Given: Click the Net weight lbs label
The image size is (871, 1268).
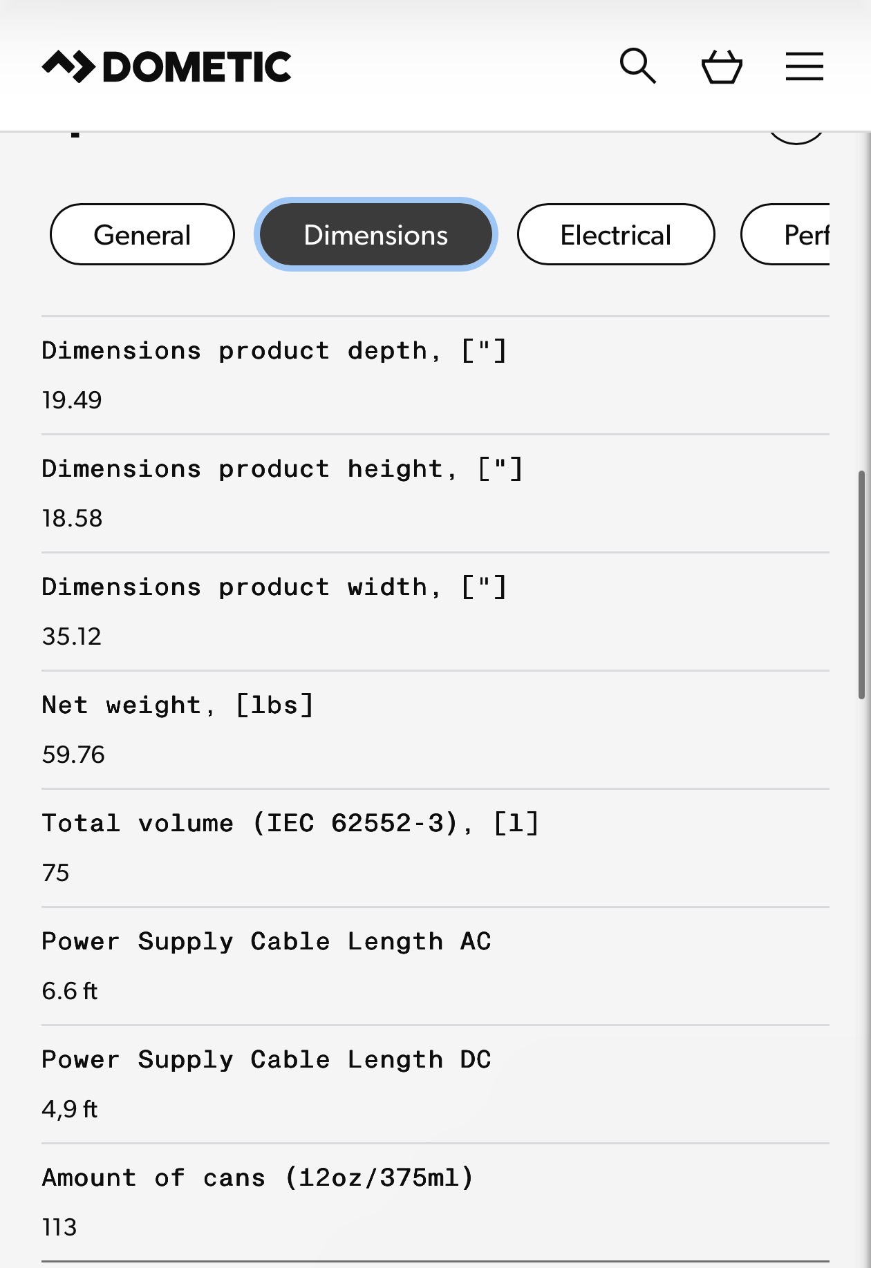Looking at the screenshot, I should pyautogui.click(x=178, y=705).
